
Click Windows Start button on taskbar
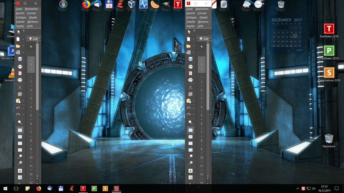[5, 188]
